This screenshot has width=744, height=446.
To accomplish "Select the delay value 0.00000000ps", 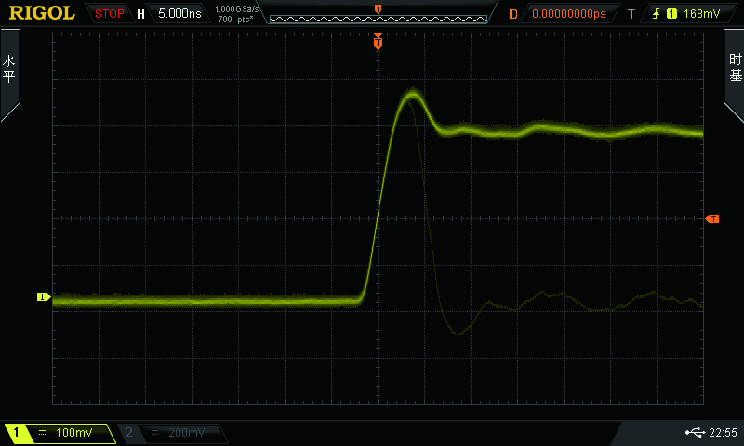I will pos(569,14).
